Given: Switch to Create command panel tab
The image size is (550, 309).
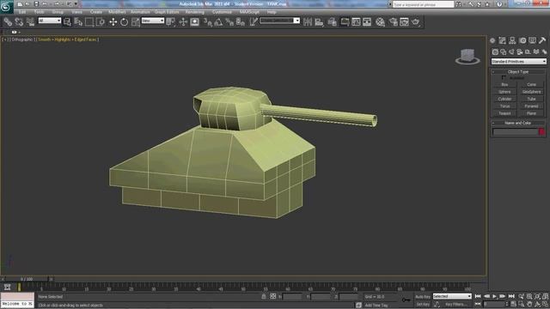Looking at the screenshot, I should (x=492, y=40).
